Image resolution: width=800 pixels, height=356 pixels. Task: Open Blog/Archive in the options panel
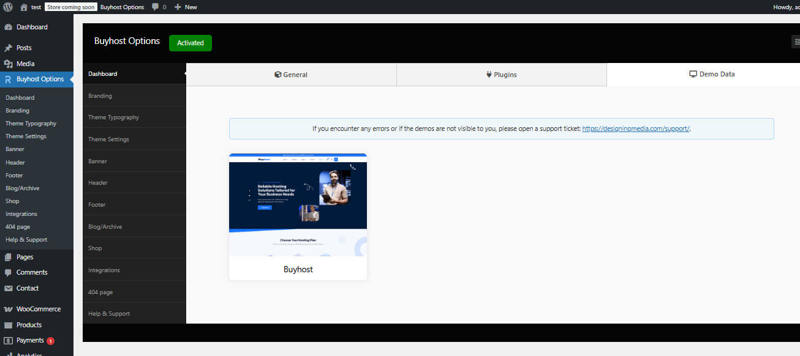tap(134, 226)
